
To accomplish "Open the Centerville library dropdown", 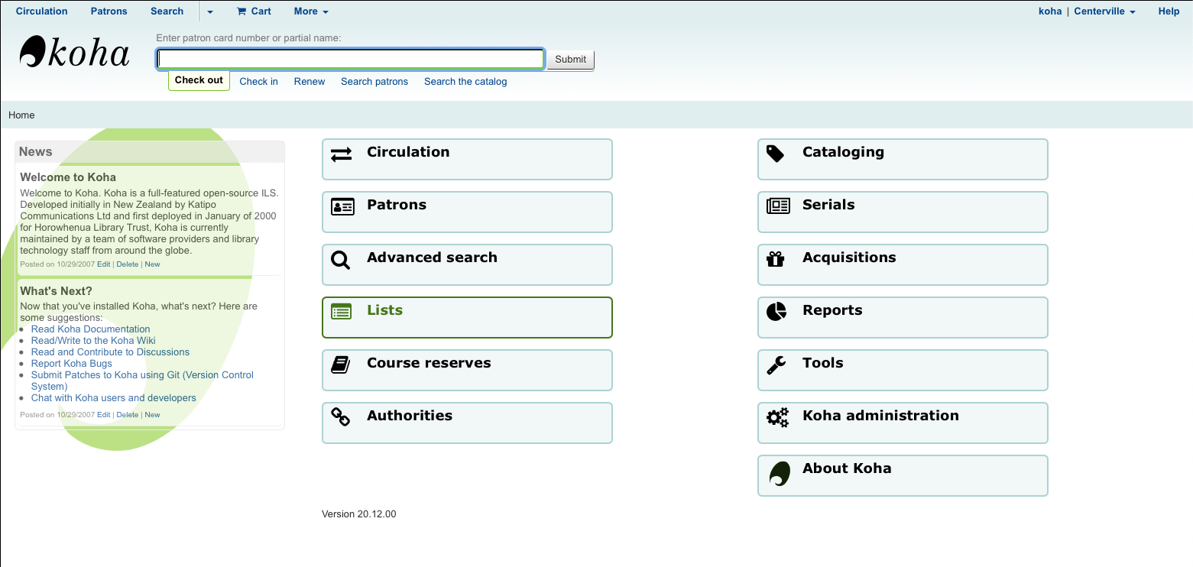I will pos(1104,11).
